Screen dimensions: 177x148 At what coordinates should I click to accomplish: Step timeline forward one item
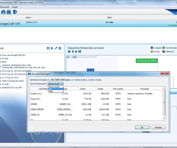[x=76, y=52]
